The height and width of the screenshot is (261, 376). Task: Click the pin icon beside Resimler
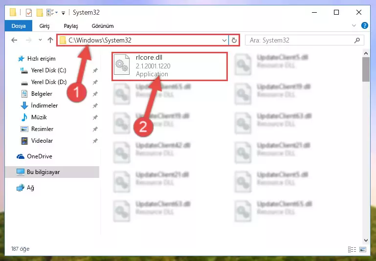point(95,129)
